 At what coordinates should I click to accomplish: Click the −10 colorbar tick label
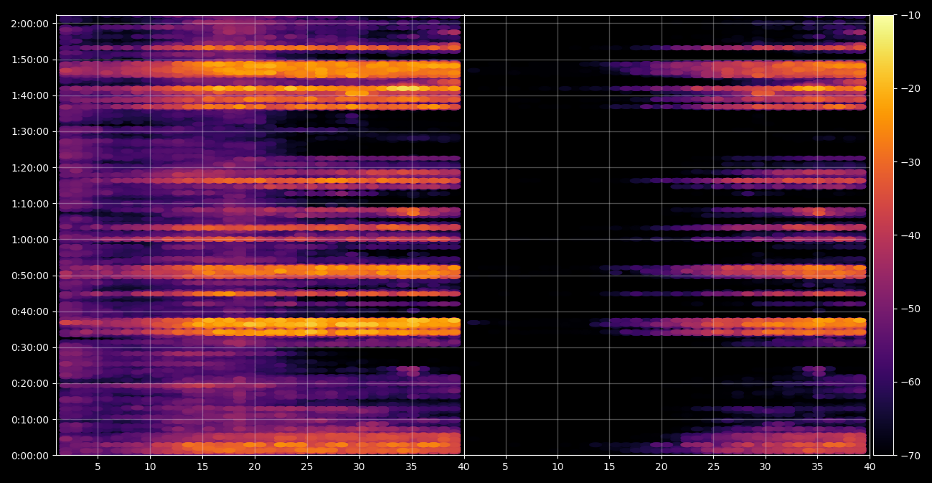point(910,15)
